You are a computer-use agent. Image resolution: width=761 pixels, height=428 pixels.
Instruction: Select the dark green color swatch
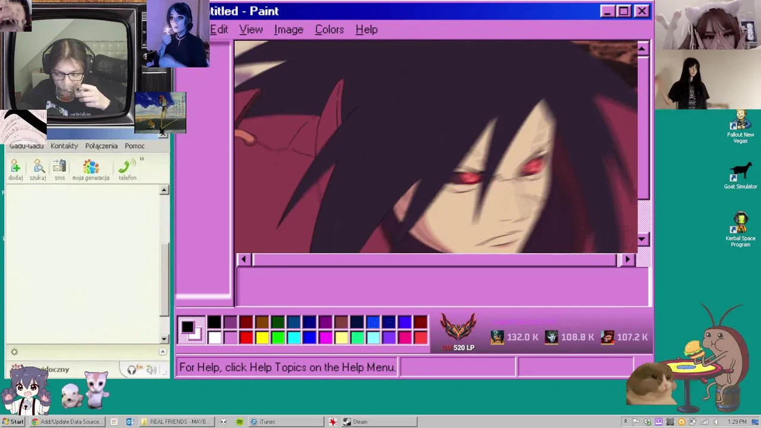[x=278, y=322]
